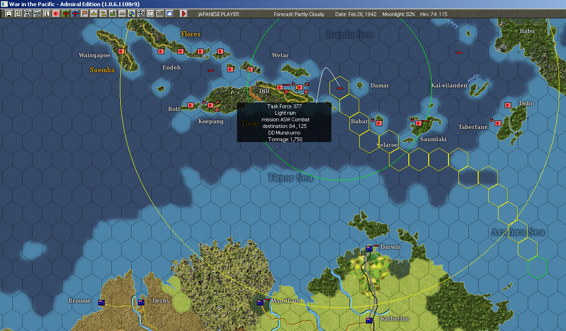566x331 pixels.
Task: Select the task force ship west of Damar
Action: [x=339, y=88]
